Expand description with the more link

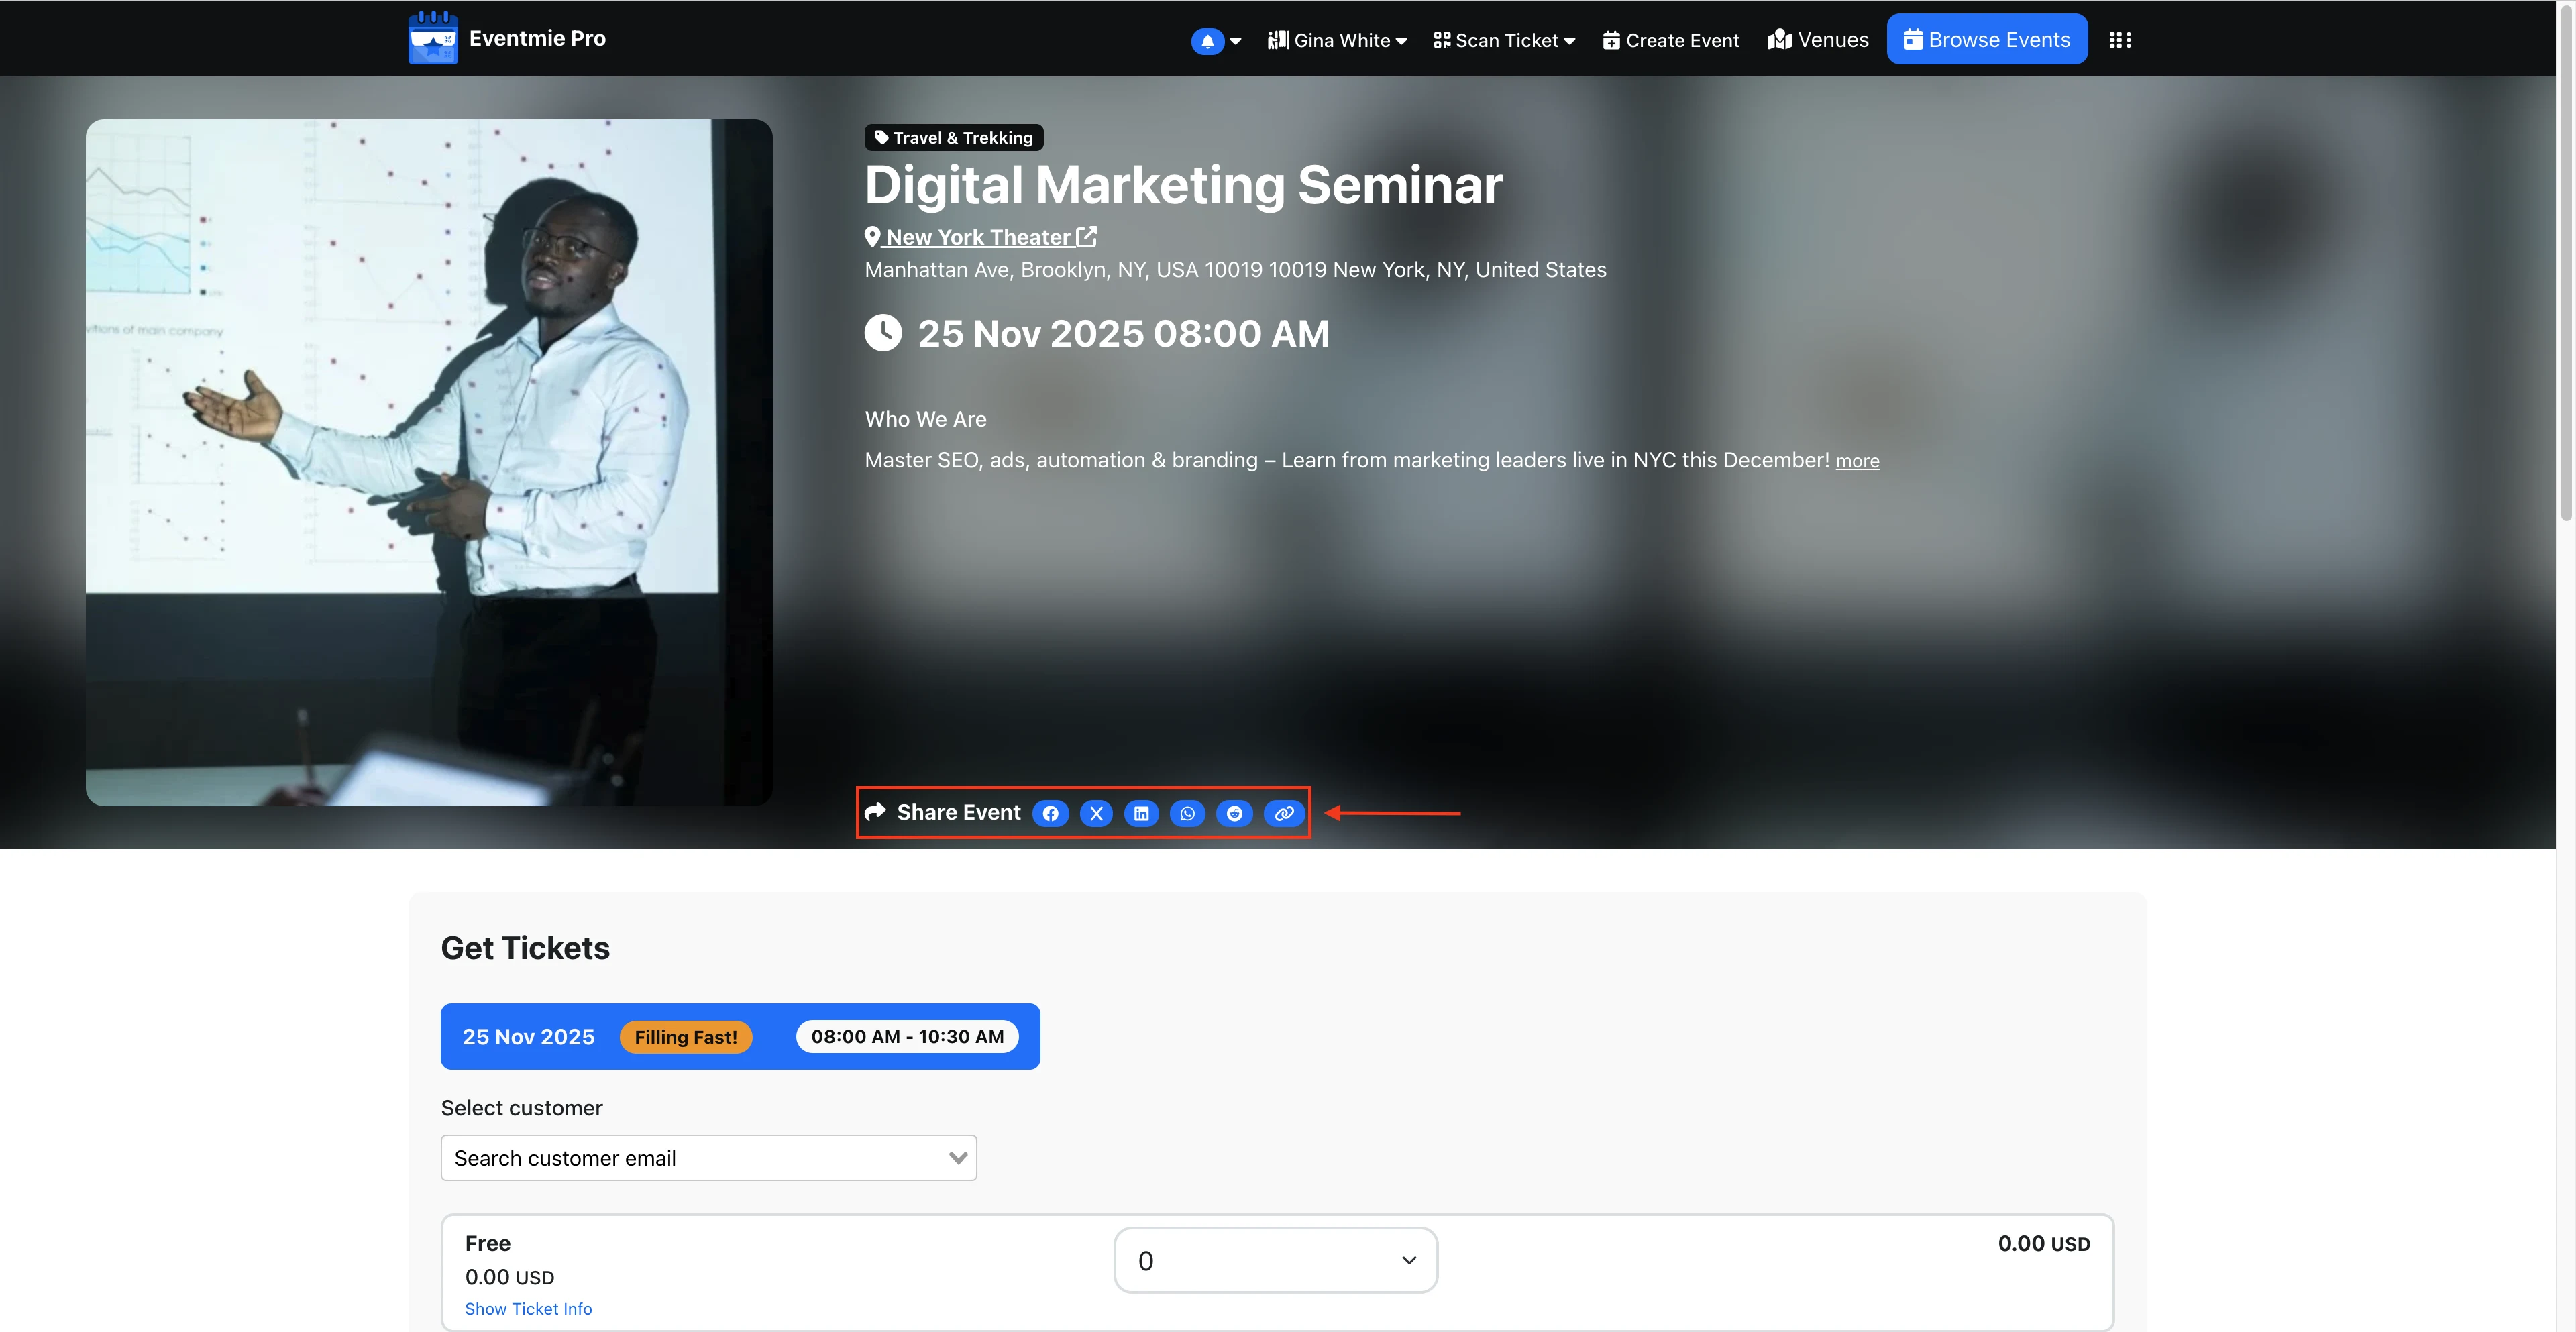1857,461
